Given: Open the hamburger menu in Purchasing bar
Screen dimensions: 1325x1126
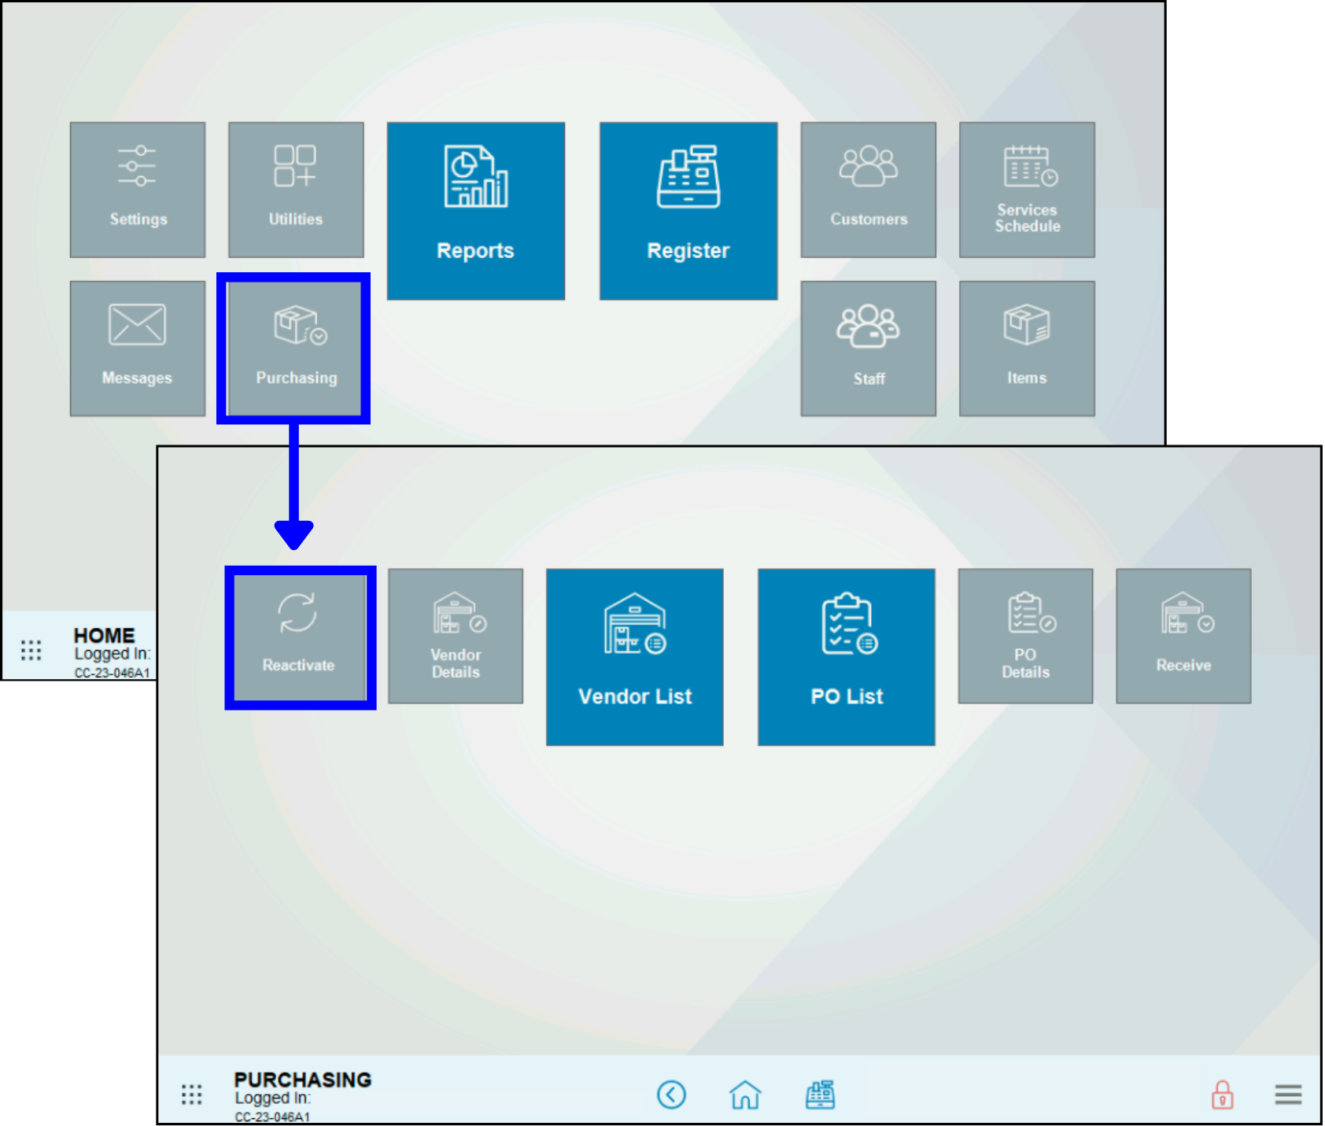Looking at the screenshot, I should click(x=1288, y=1095).
